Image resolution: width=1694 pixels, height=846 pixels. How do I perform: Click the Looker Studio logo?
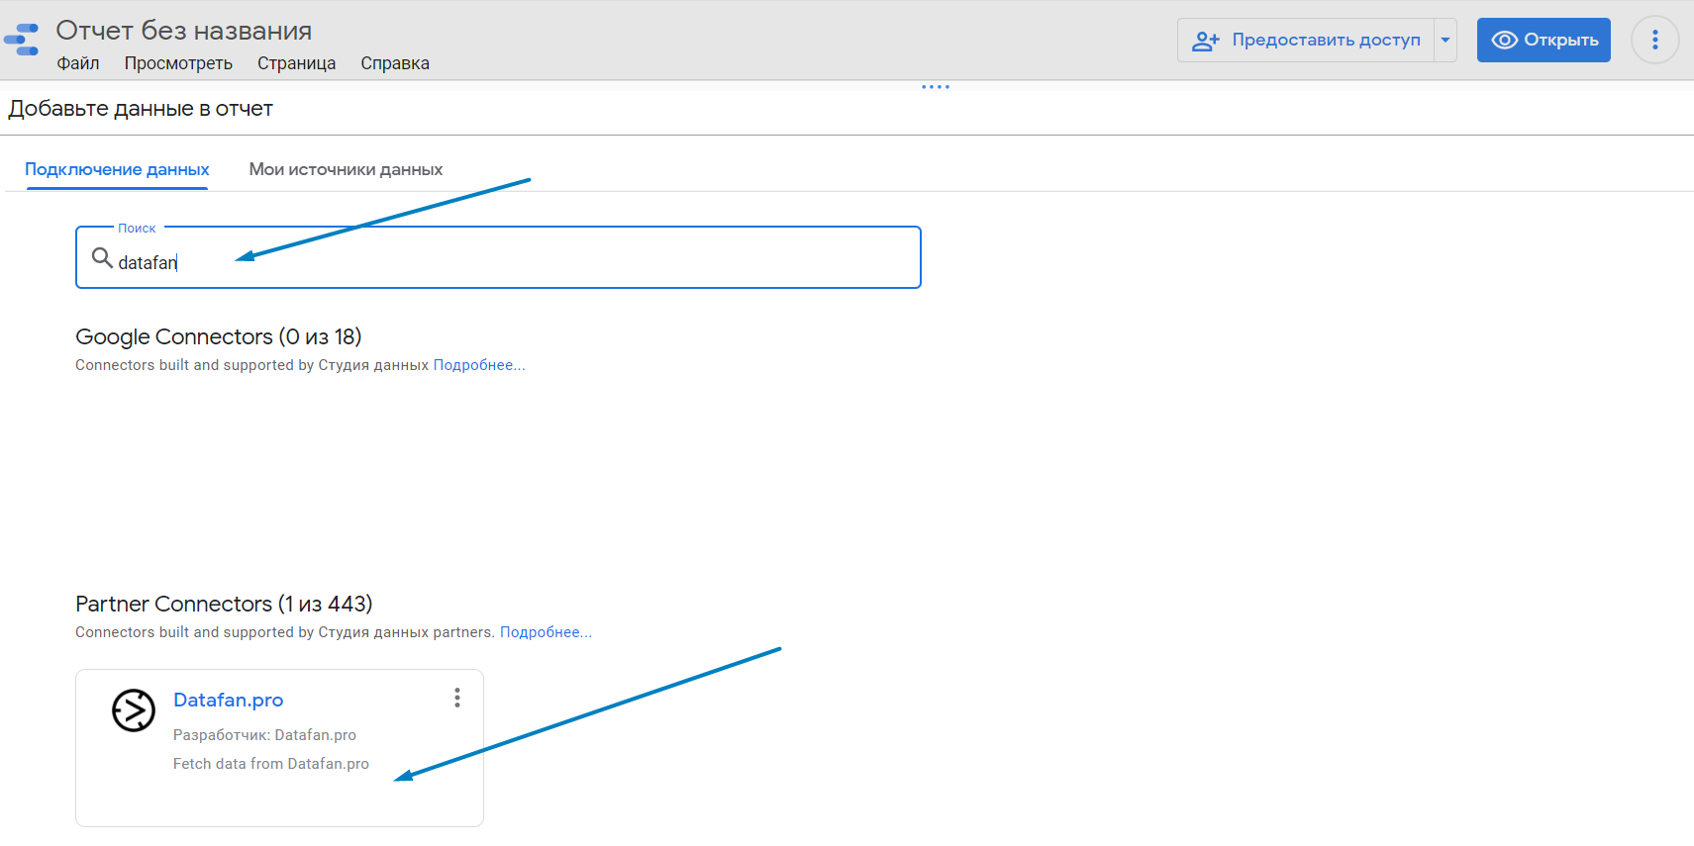click(22, 40)
